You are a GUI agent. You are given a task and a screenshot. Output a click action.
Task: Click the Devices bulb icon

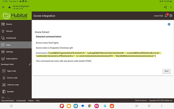(3, 31)
